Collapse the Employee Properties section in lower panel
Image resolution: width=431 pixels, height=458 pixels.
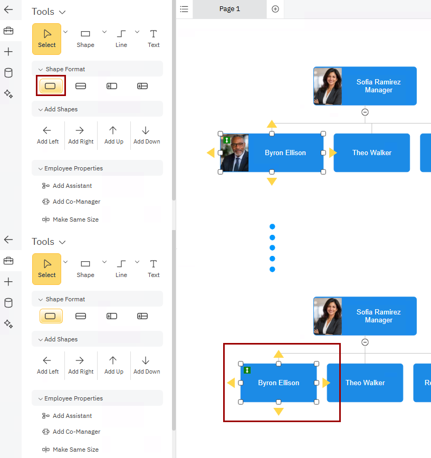[41, 398]
